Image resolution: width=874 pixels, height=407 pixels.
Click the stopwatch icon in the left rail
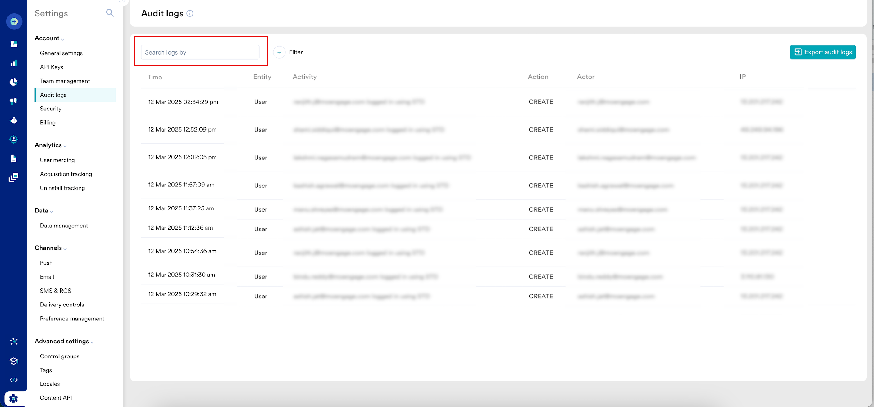14,120
